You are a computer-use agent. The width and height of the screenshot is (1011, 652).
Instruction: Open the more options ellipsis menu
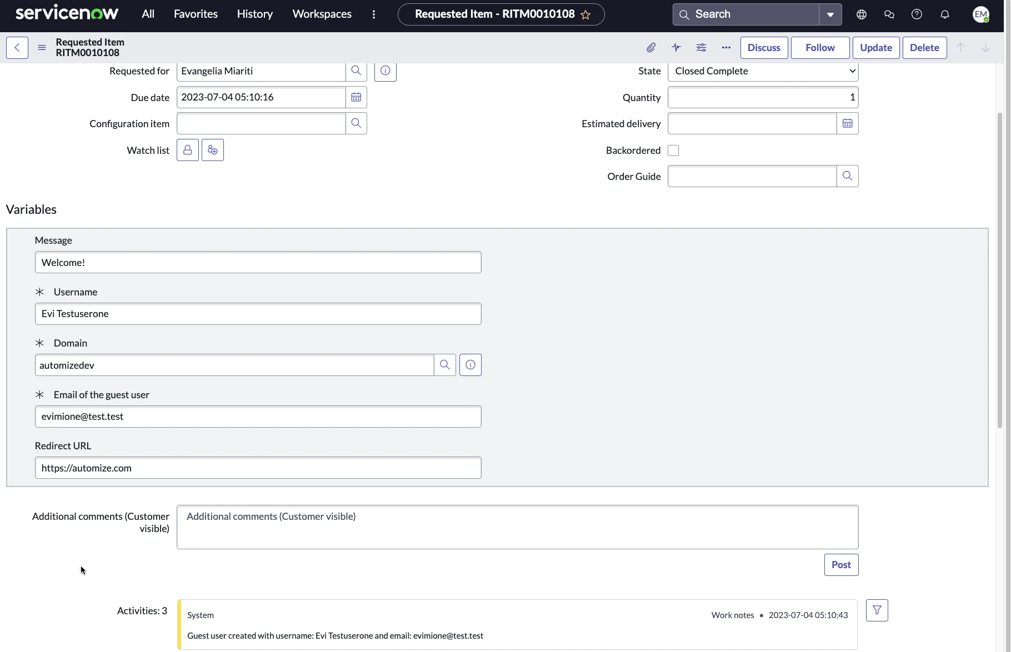click(x=725, y=48)
